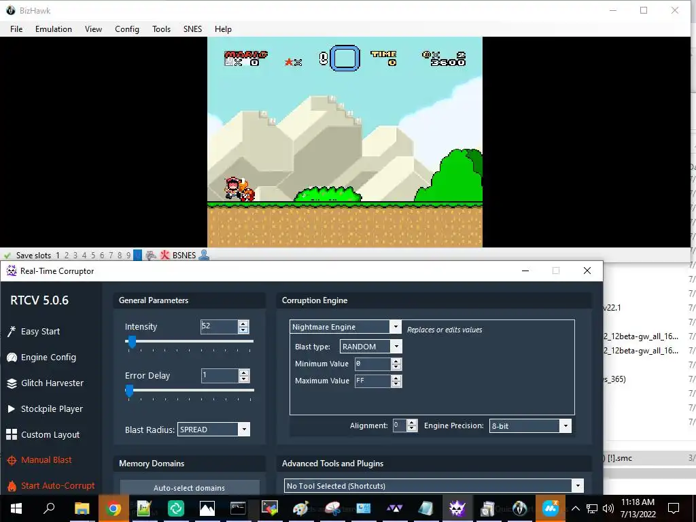
Task: Open Engine Config in the RTCV sidebar
Action: (x=41, y=357)
